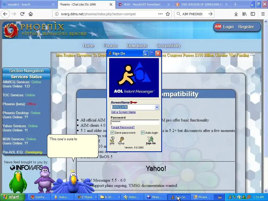The width and height of the screenshot is (268, 201).
Task: Open the Compatibility menu item
Action: coord(168,46)
